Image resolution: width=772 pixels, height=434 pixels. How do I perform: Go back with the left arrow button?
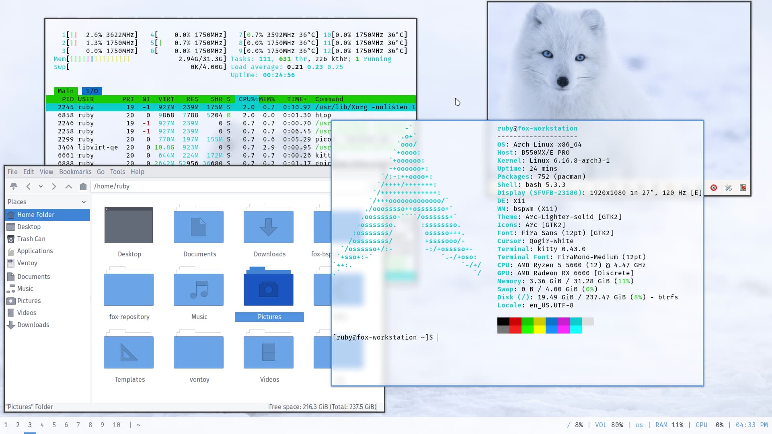click(x=28, y=186)
